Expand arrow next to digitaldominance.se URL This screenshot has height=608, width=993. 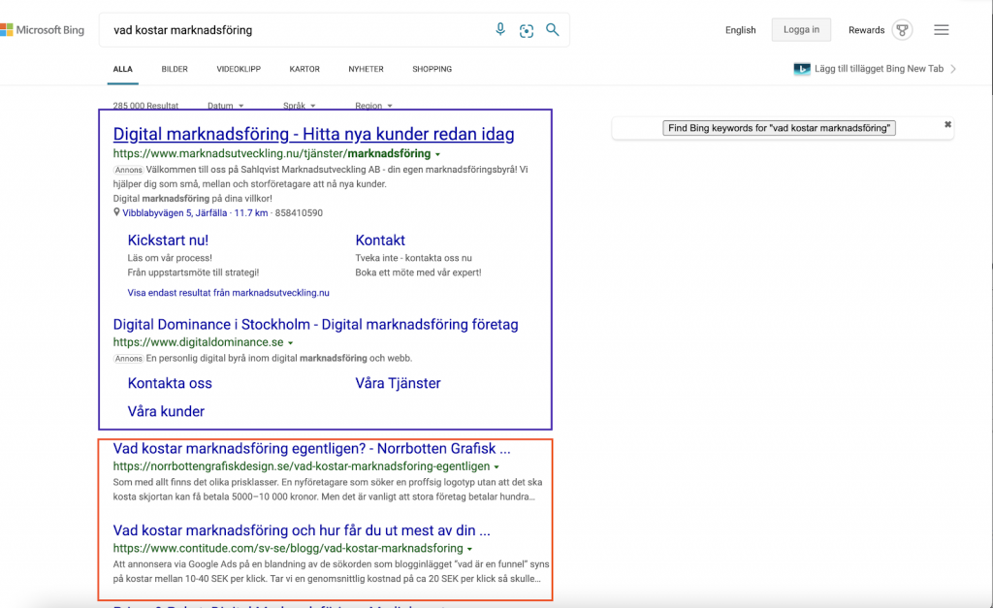pos(291,342)
